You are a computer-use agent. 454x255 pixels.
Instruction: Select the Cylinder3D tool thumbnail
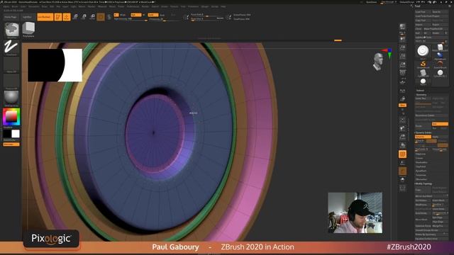tap(423, 73)
